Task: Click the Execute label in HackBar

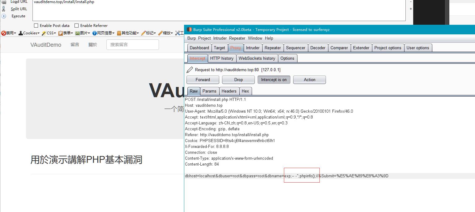Action: pyautogui.click(x=19, y=16)
